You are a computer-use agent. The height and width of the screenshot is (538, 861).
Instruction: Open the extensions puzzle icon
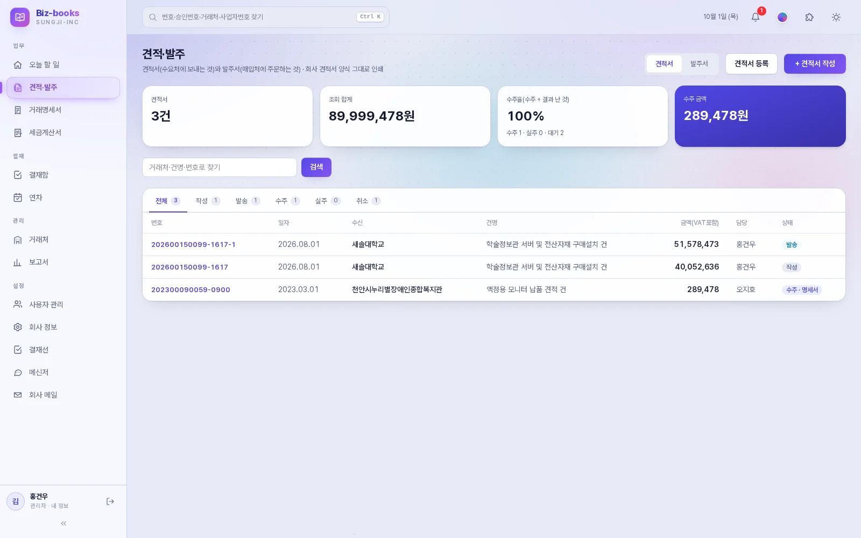pos(809,17)
